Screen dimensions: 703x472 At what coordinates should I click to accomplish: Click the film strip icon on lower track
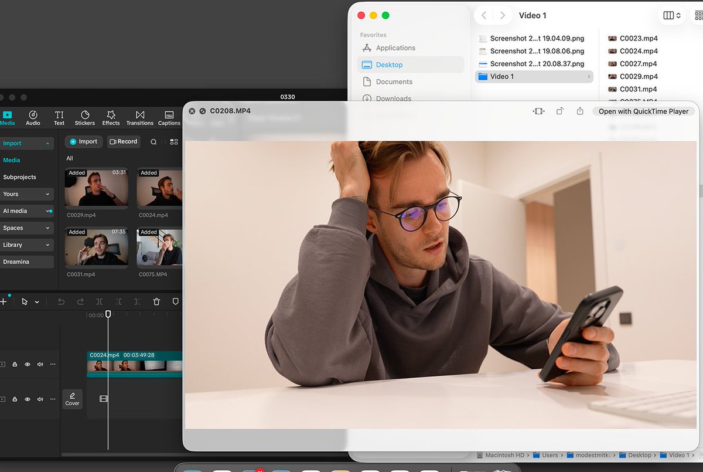click(104, 399)
